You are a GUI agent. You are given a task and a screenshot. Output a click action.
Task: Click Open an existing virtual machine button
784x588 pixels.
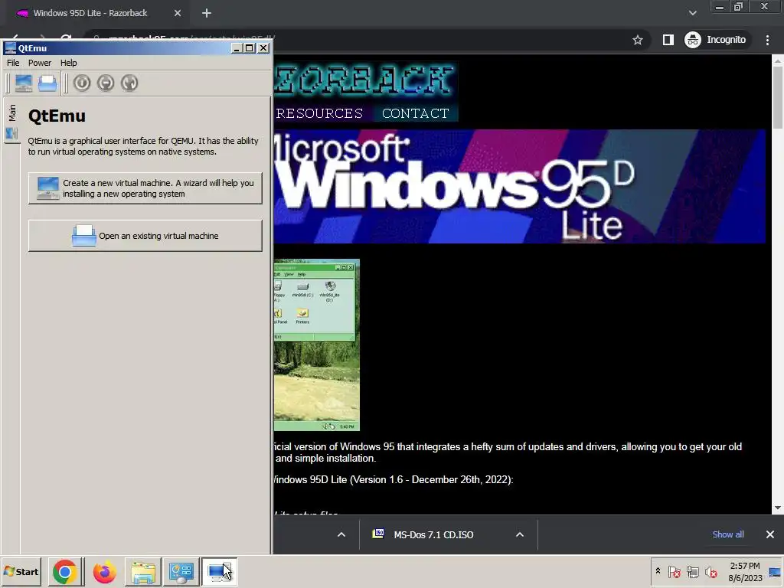pos(145,236)
